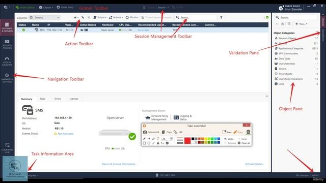
Task: Open Security Policies view
Action: (7, 44)
